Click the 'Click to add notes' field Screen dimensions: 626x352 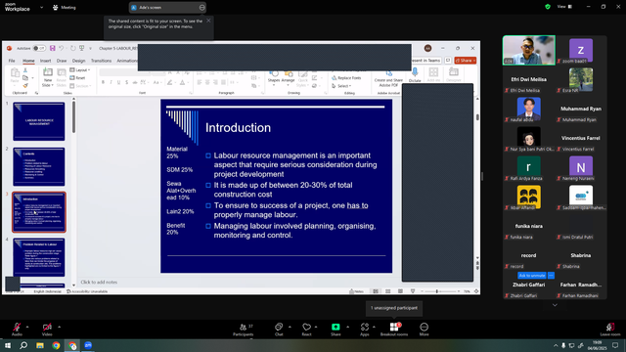pyautogui.click(x=99, y=283)
